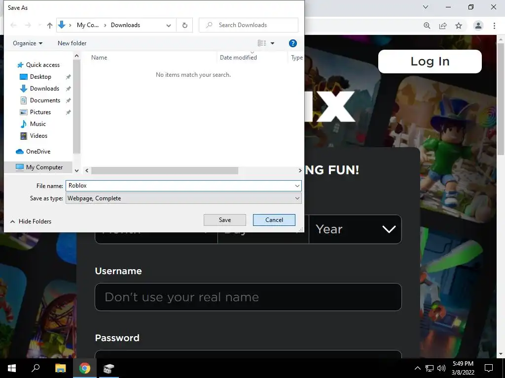Viewport: 505px width, 378px height.
Task: Select Documents in navigation pane
Action: [40, 100]
